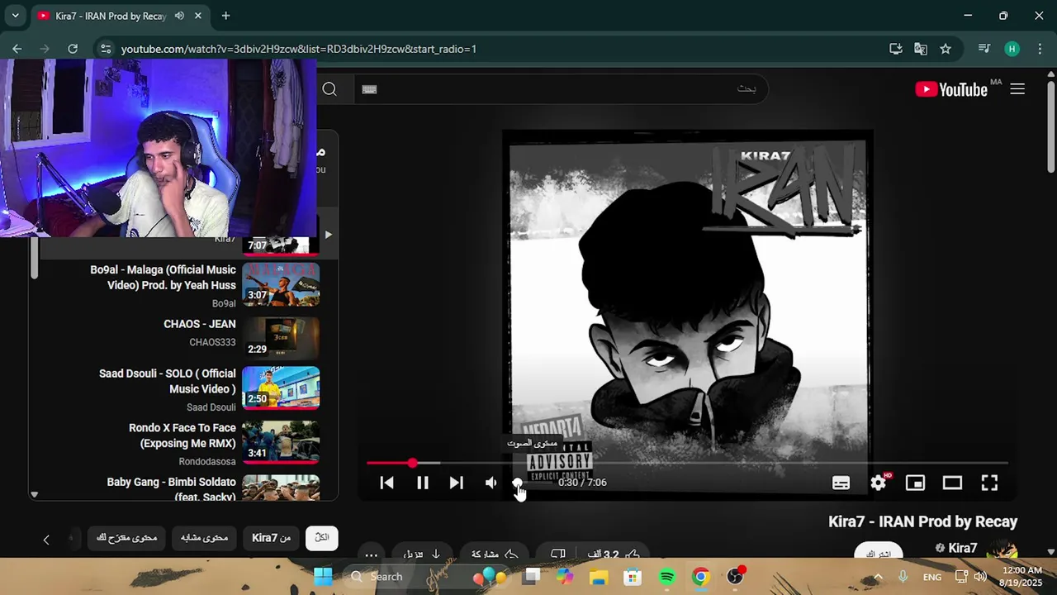Bookmark this page with the star icon
Image resolution: width=1057 pixels, height=595 pixels.
946,49
